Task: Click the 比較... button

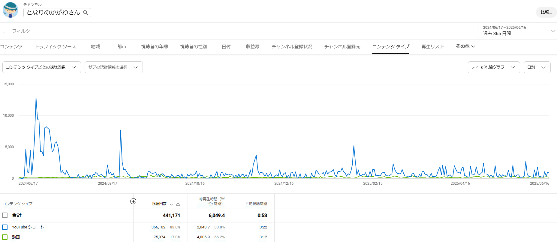Action: click(546, 12)
